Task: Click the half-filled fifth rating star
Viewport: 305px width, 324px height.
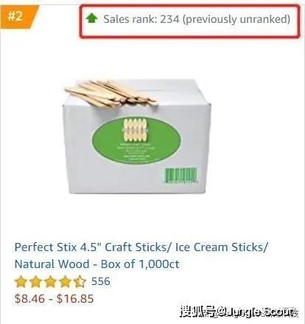Action: click(x=80, y=281)
